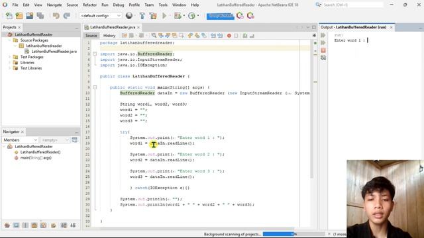Toggle Show Static Members in Navigator

click(25, 225)
